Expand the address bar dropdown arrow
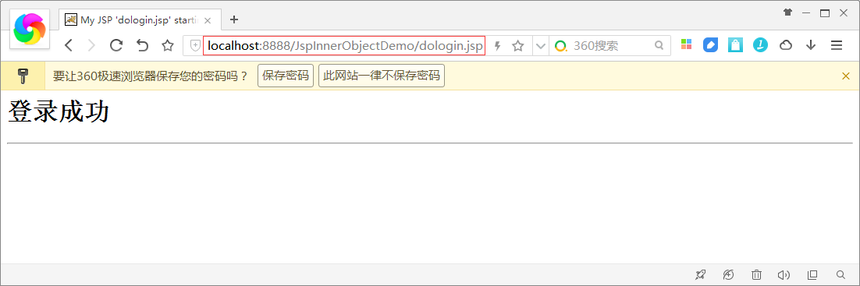 click(x=540, y=46)
